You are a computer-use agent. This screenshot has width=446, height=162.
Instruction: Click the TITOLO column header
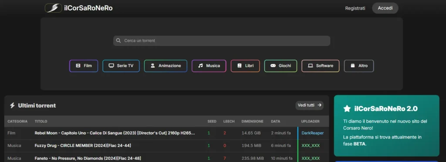[41, 121]
